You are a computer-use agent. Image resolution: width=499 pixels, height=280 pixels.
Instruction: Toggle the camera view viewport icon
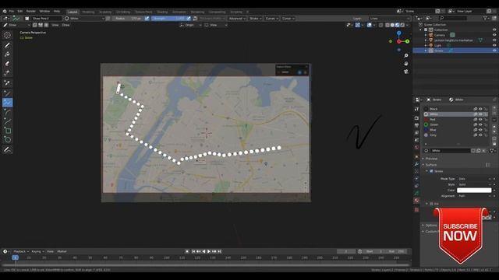coord(406,72)
